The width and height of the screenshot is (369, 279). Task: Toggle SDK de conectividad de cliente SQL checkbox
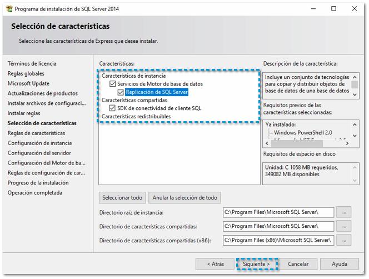tap(112, 108)
